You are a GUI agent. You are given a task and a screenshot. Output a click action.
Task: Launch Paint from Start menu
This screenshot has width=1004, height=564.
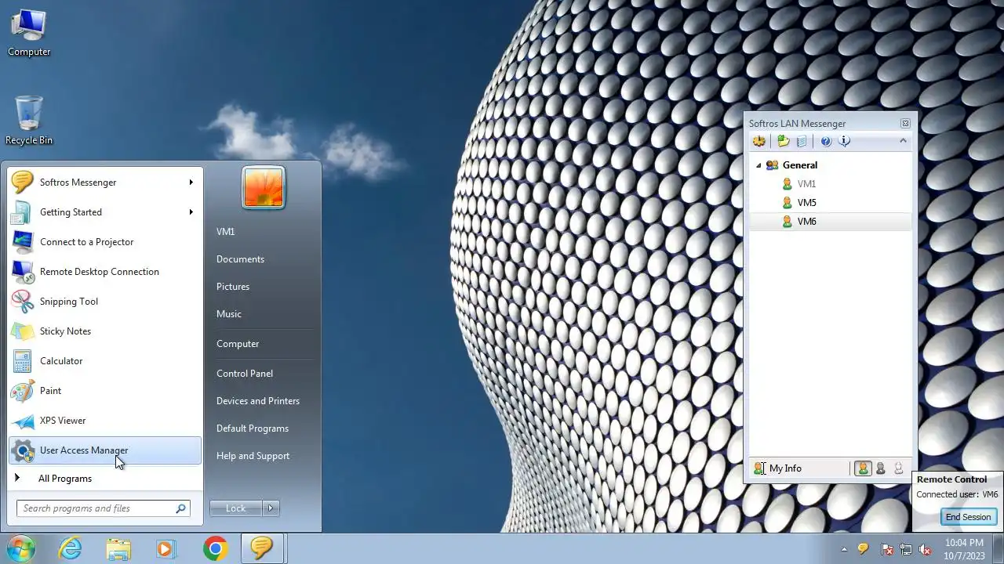pos(105,391)
